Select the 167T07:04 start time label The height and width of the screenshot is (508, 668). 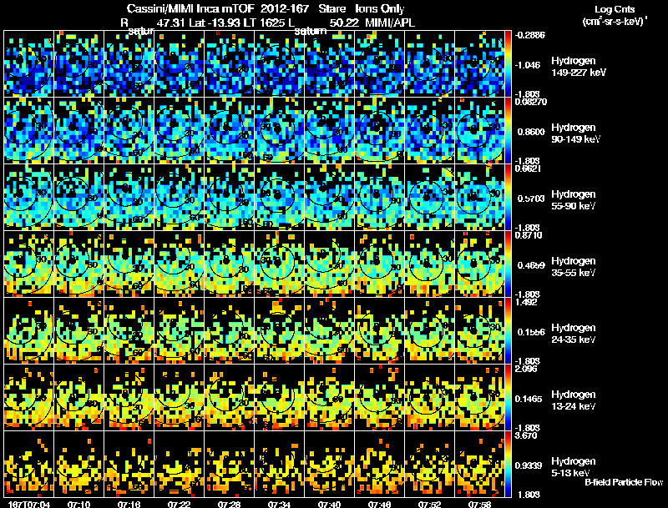pos(29,504)
